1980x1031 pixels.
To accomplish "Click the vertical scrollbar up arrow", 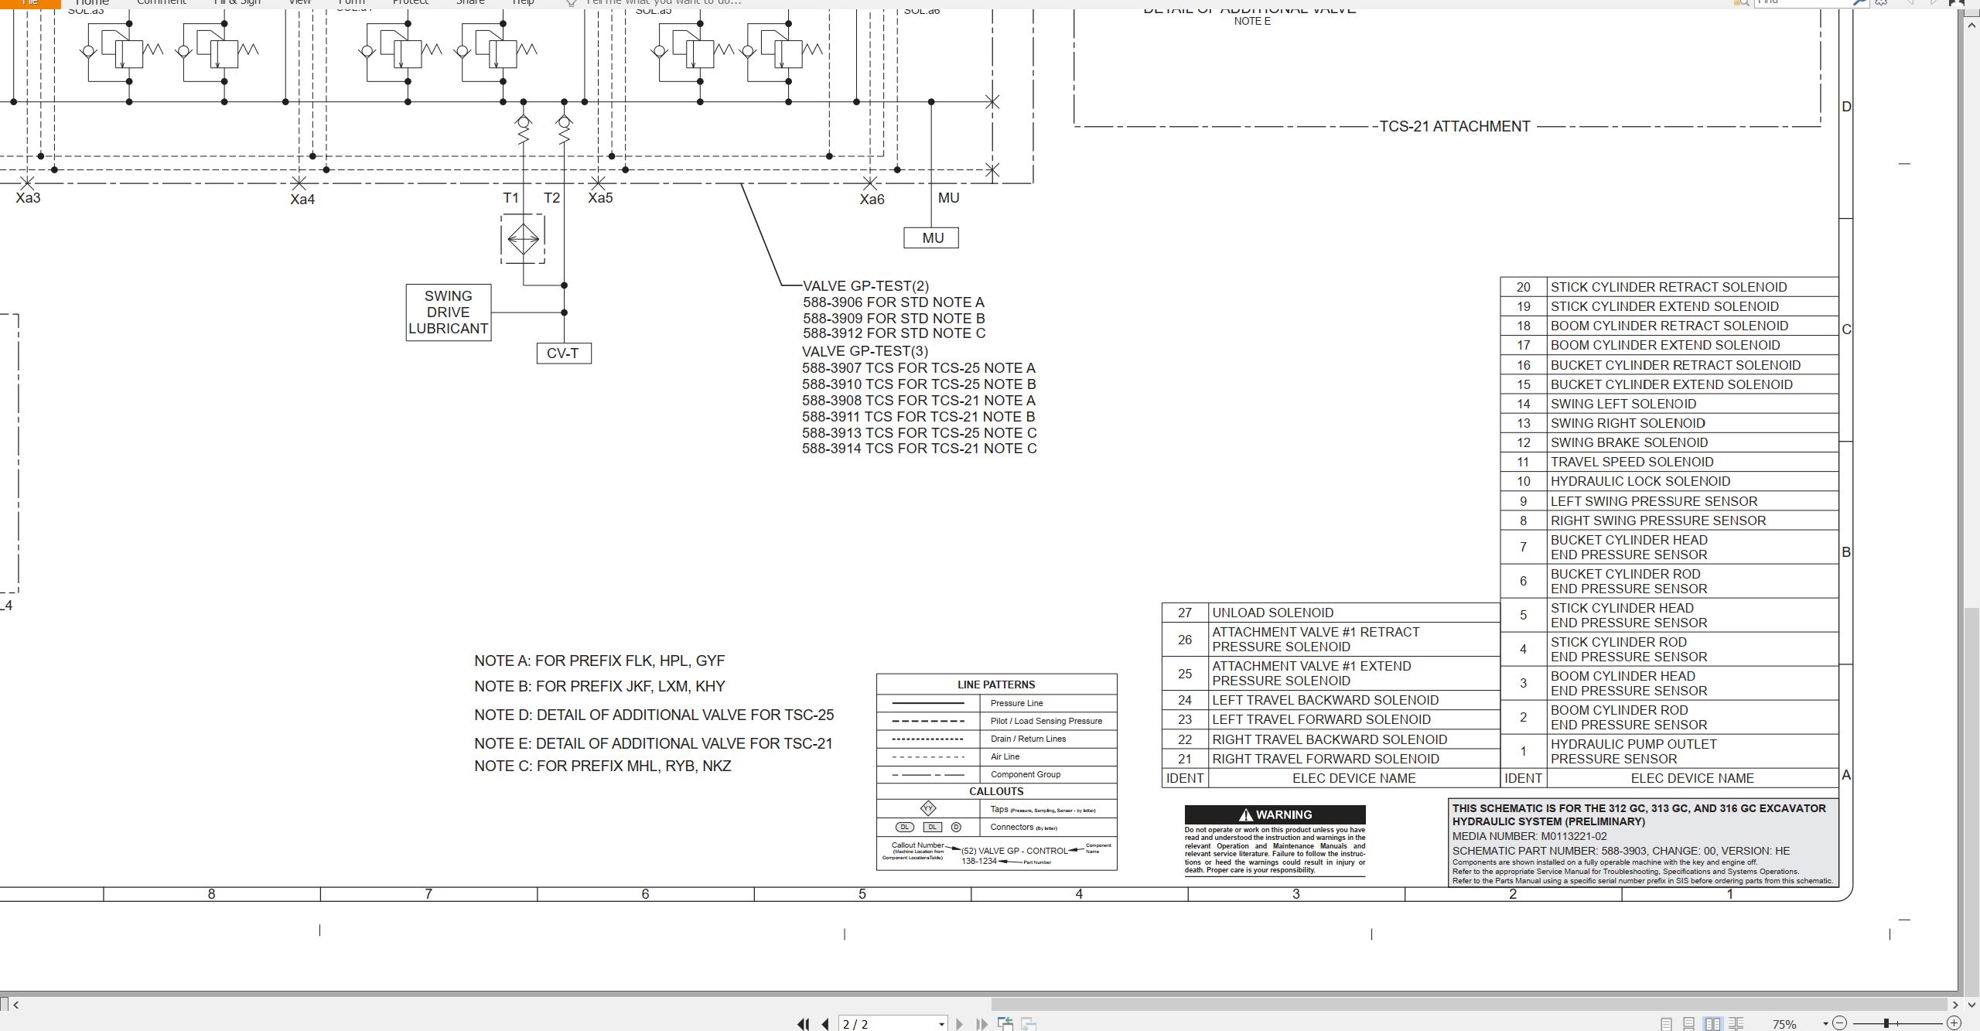I will pos(1971,26).
